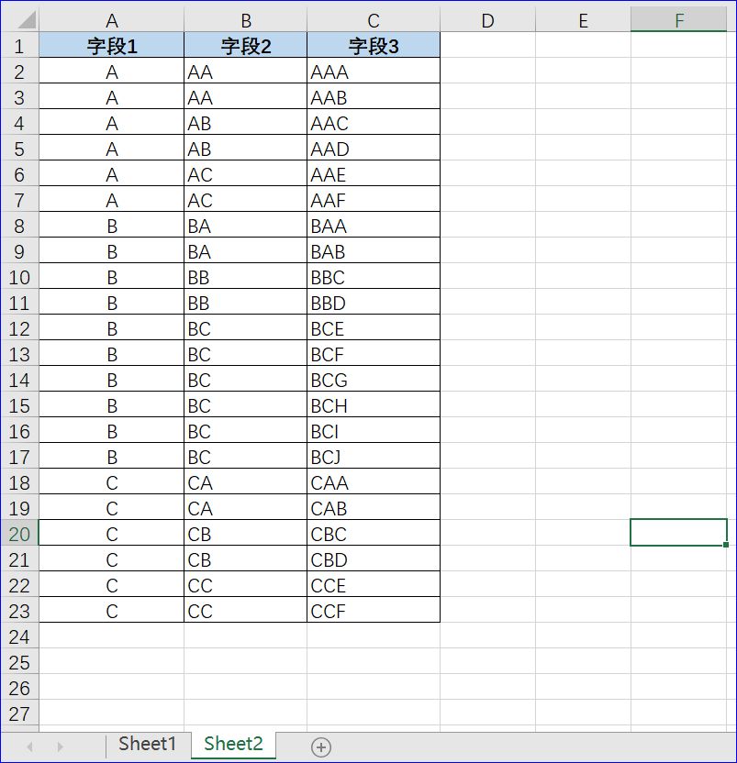Add a new sheet with plus icon

321,746
